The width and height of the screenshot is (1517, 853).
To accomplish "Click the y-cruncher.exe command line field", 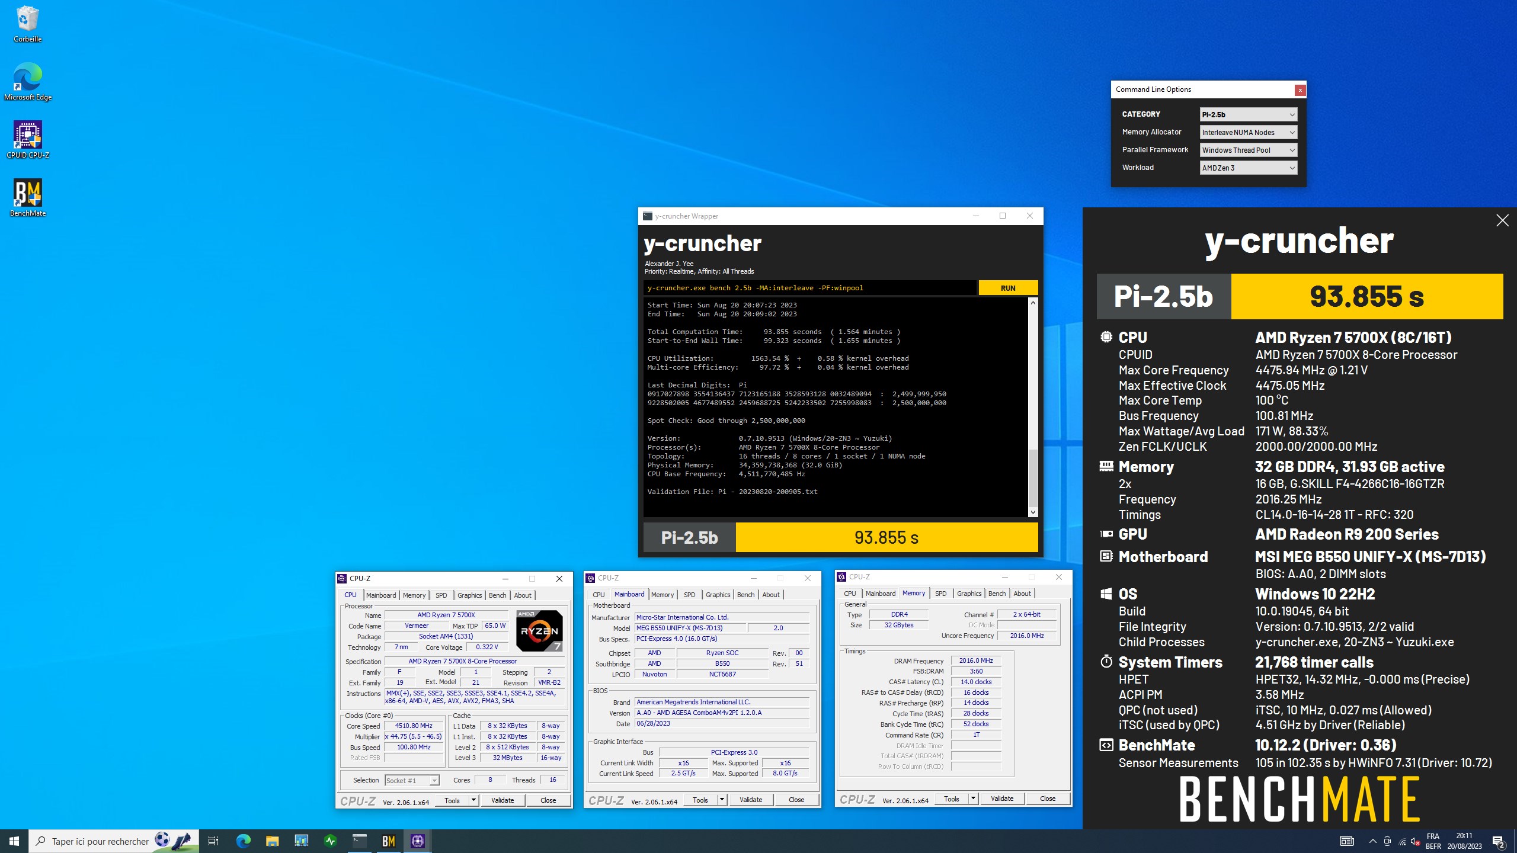I will click(810, 288).
